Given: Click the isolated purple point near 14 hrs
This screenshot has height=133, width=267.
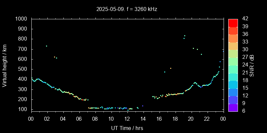Looking at the screenshot, I should (143, 106).
